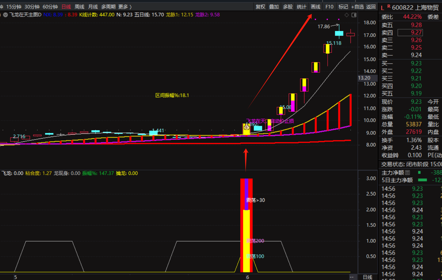Expand the 更多 period options

pyautogui.click(x=125, y=7)
